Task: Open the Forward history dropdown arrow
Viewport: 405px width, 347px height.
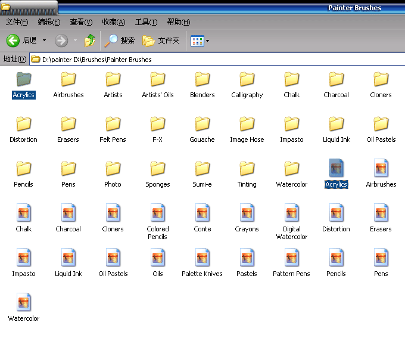Action: 75,41
